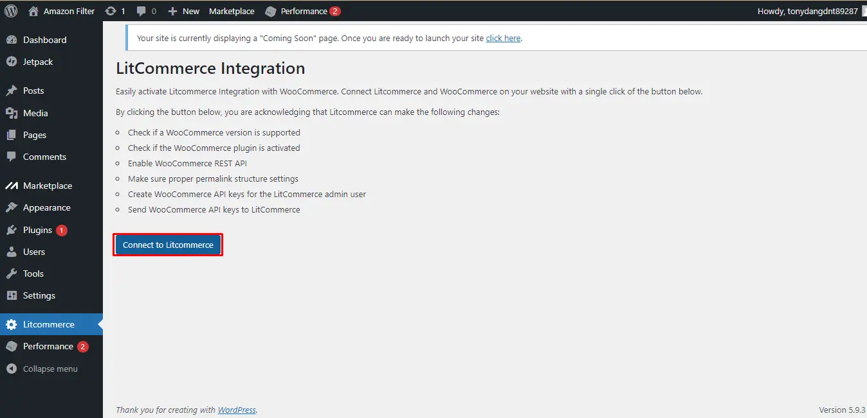Click the updates refresh icon in admin bar
867x418 pixels.
click(x=111, y=11)
